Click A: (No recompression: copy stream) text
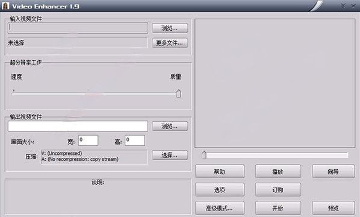The image size is (360, 217). pos(80,159)
